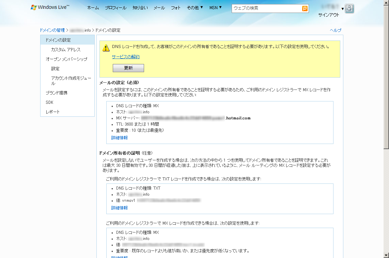The height and width of the screenshot is (258, 389).
Task: Click the yellow warning triangle icon
Action: [x=106, y=48]
